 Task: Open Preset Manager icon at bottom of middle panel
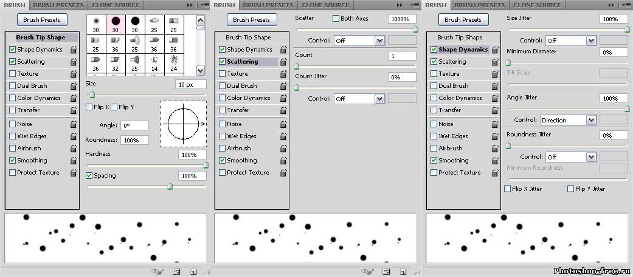tap(387, 272)
